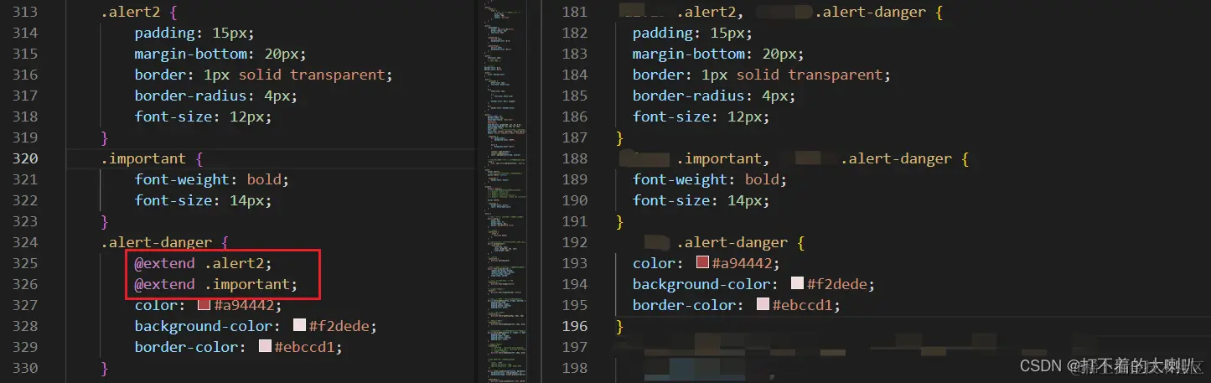
Task: Open the #f2dede color swatch on line 328
Action: pos(299,326)
